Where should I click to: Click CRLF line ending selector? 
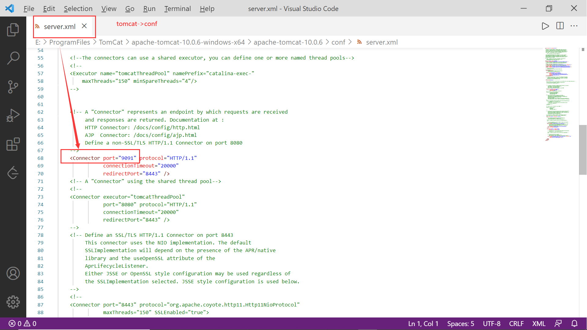coord(516,324)
